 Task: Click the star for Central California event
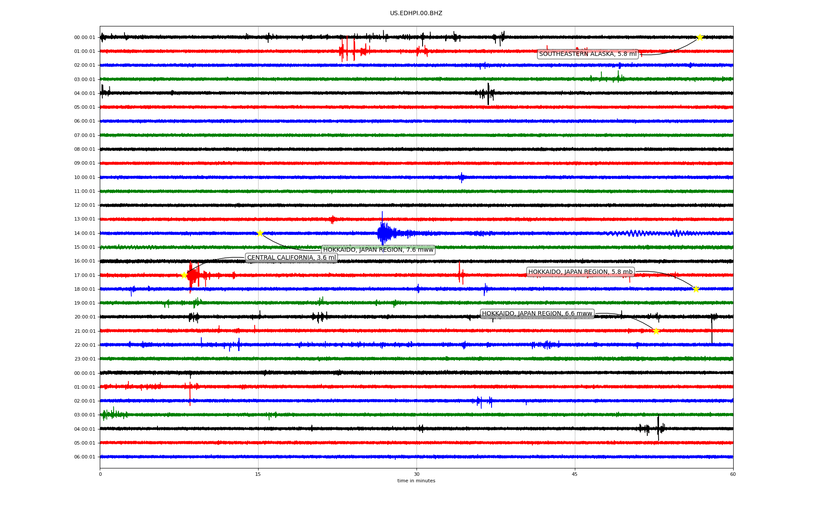(x=184, y=275)
